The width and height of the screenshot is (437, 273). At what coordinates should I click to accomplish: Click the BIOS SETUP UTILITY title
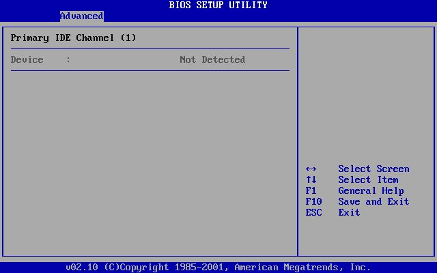218,5
